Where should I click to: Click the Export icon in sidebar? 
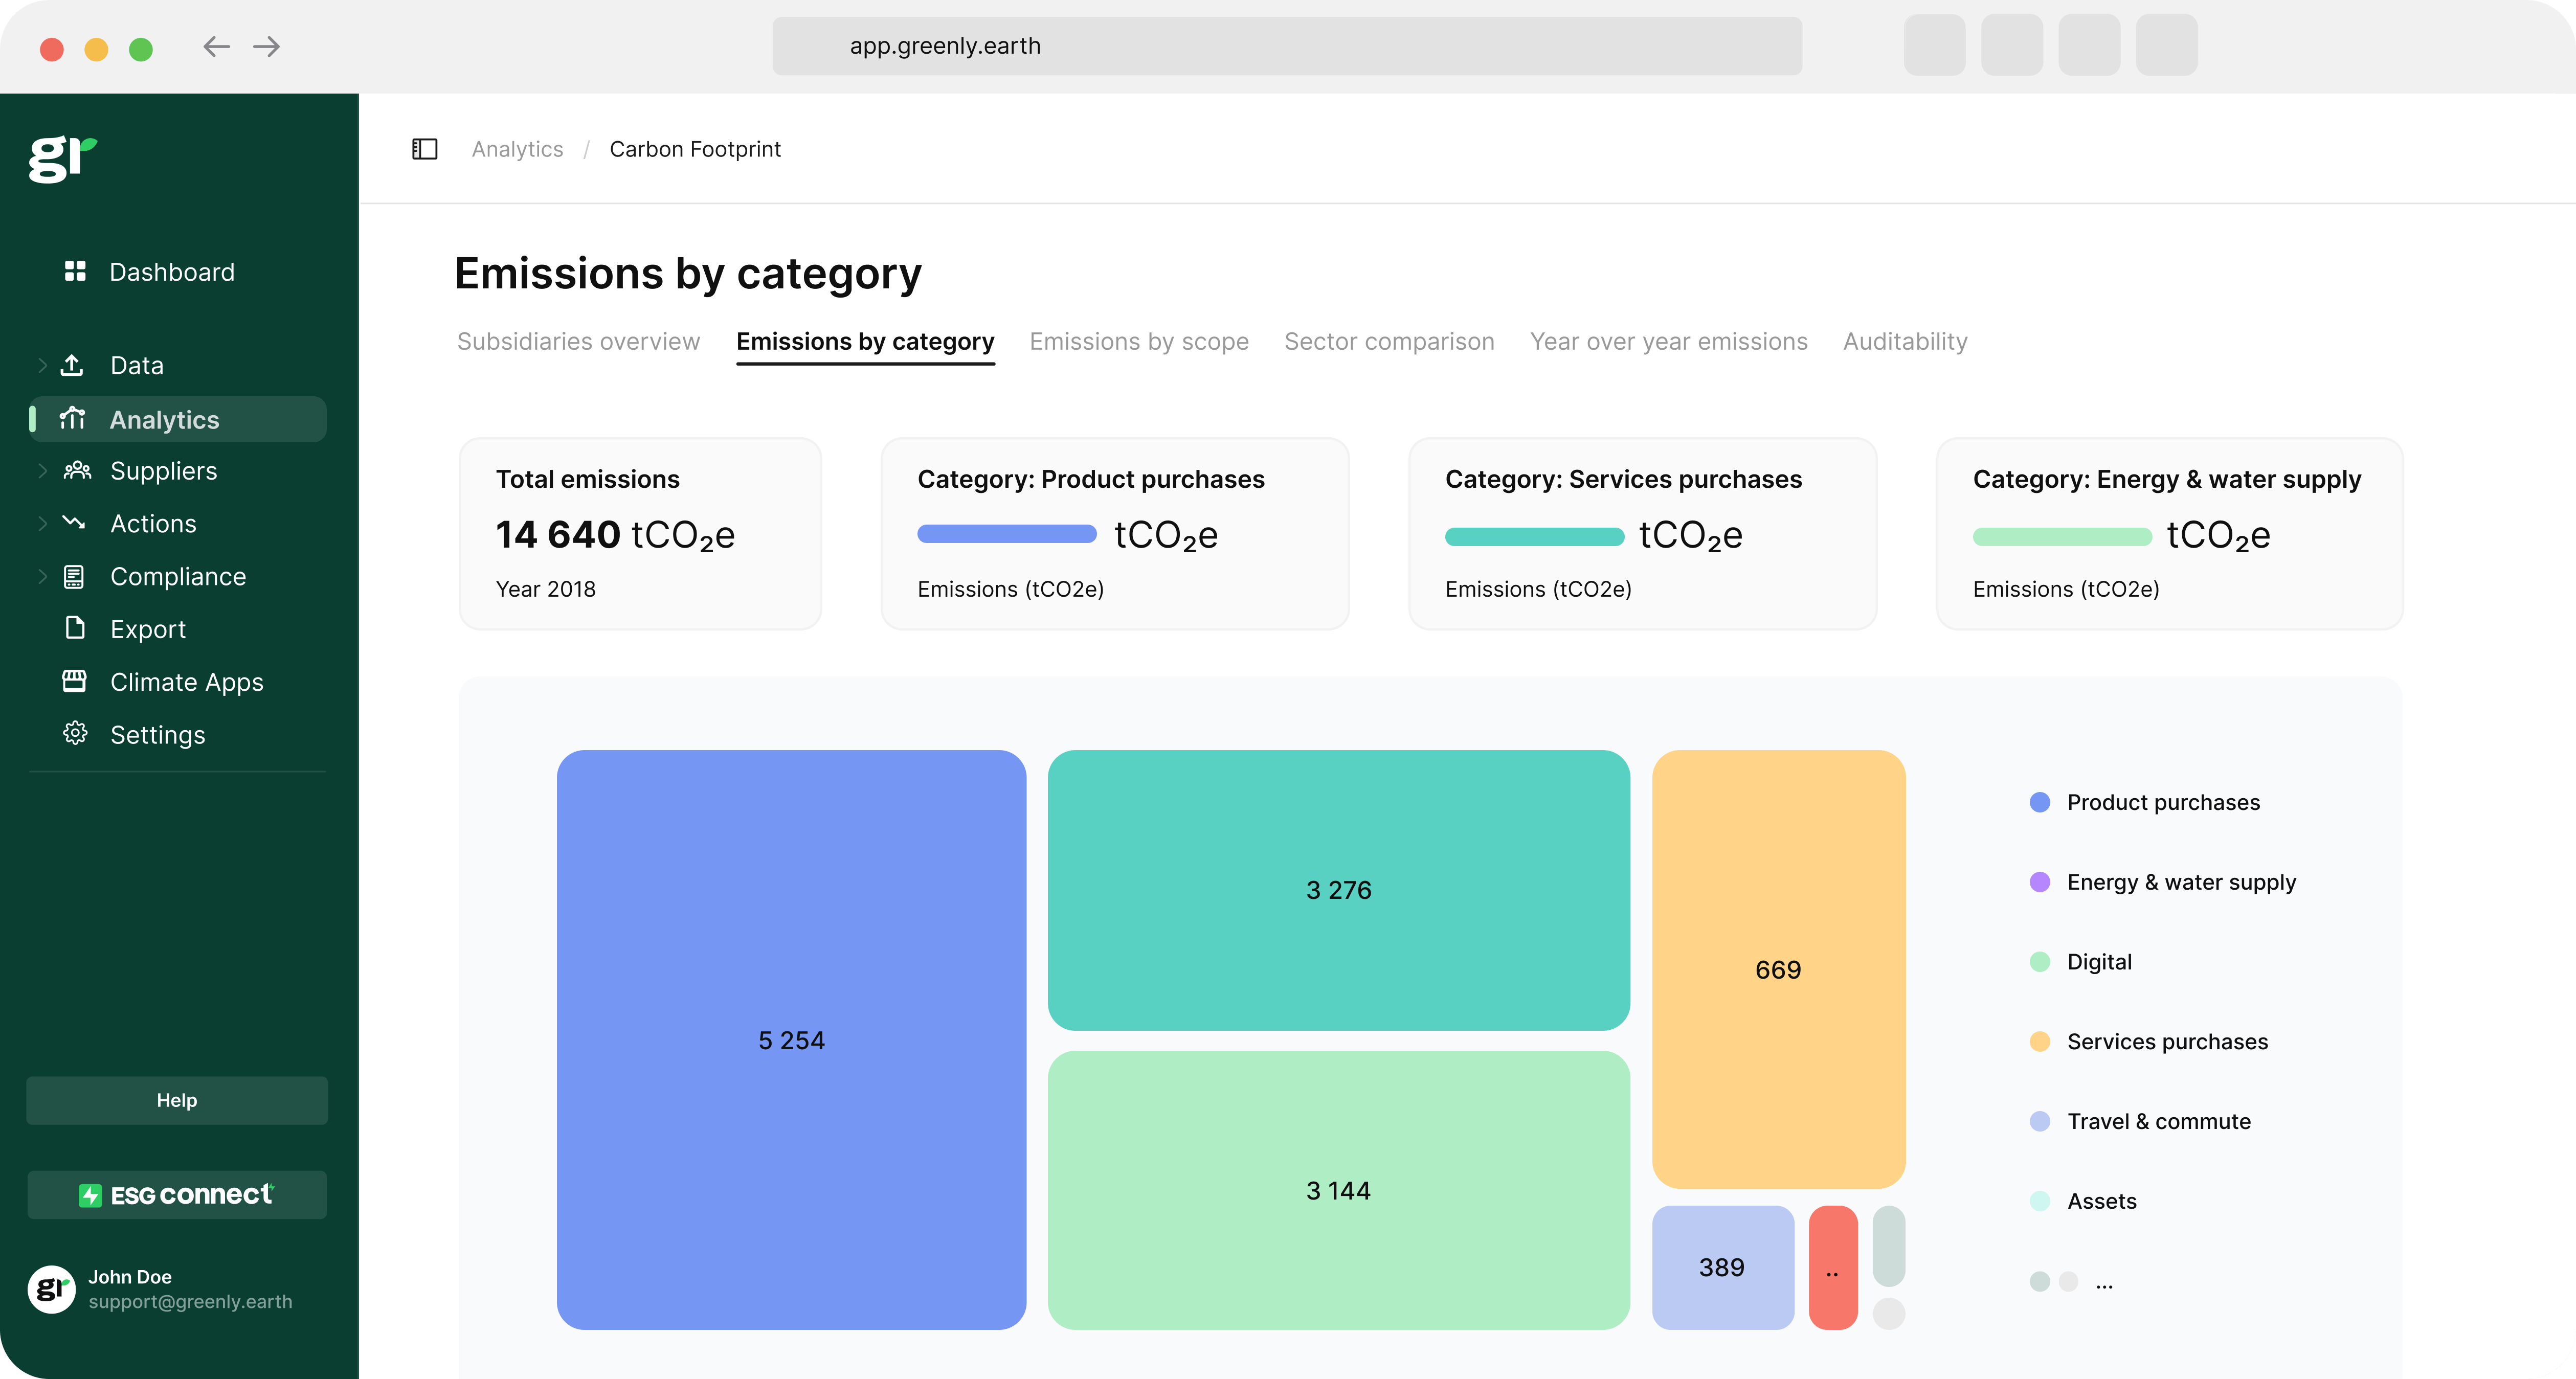pyautogui.click(x=75, y=628)
